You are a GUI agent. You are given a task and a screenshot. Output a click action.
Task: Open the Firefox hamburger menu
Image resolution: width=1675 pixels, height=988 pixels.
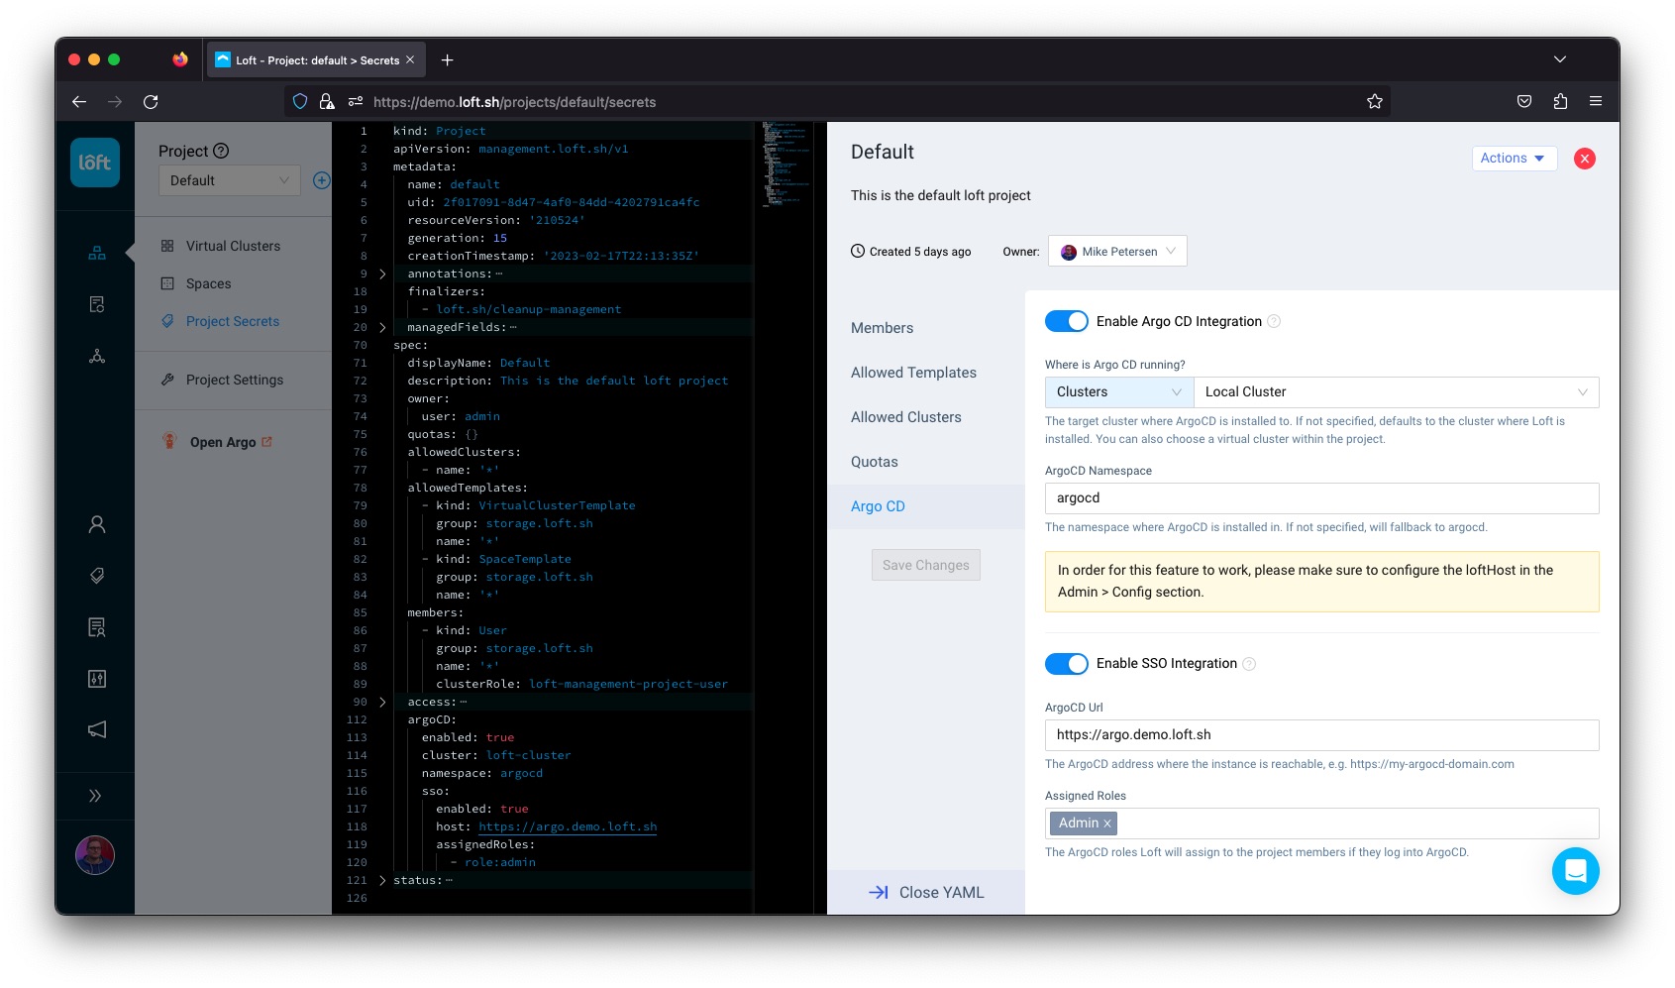pyautogui.click(x=1596, y=102)
